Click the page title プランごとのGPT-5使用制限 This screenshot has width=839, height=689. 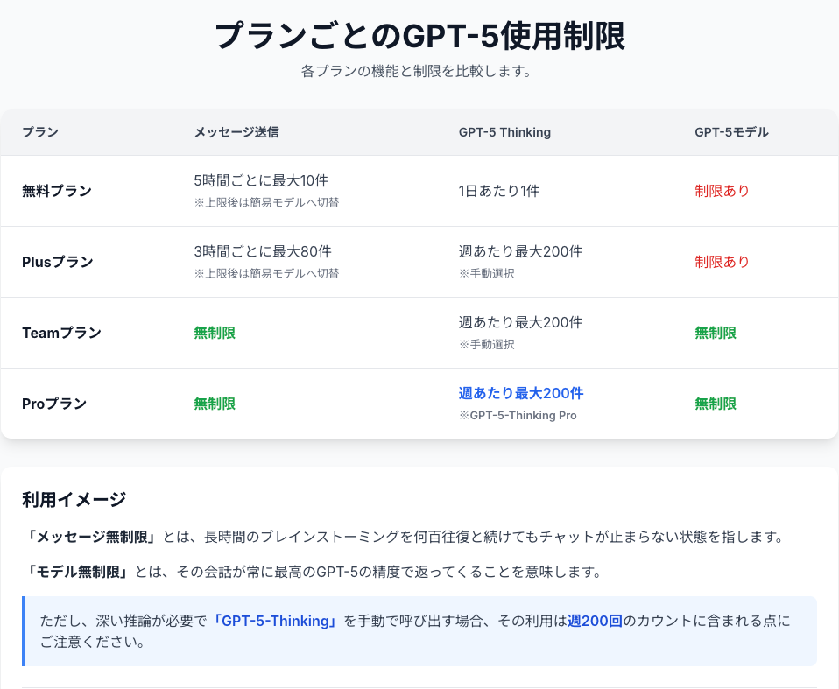(419, 37)
